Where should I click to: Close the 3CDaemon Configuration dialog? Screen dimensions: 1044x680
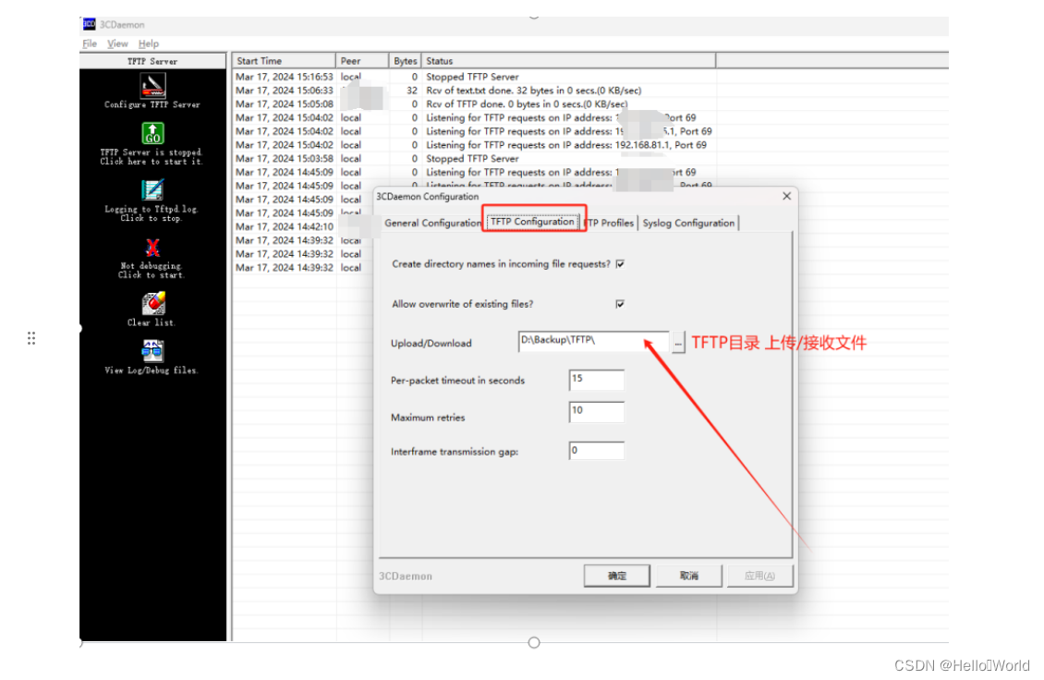pos(786,196)
